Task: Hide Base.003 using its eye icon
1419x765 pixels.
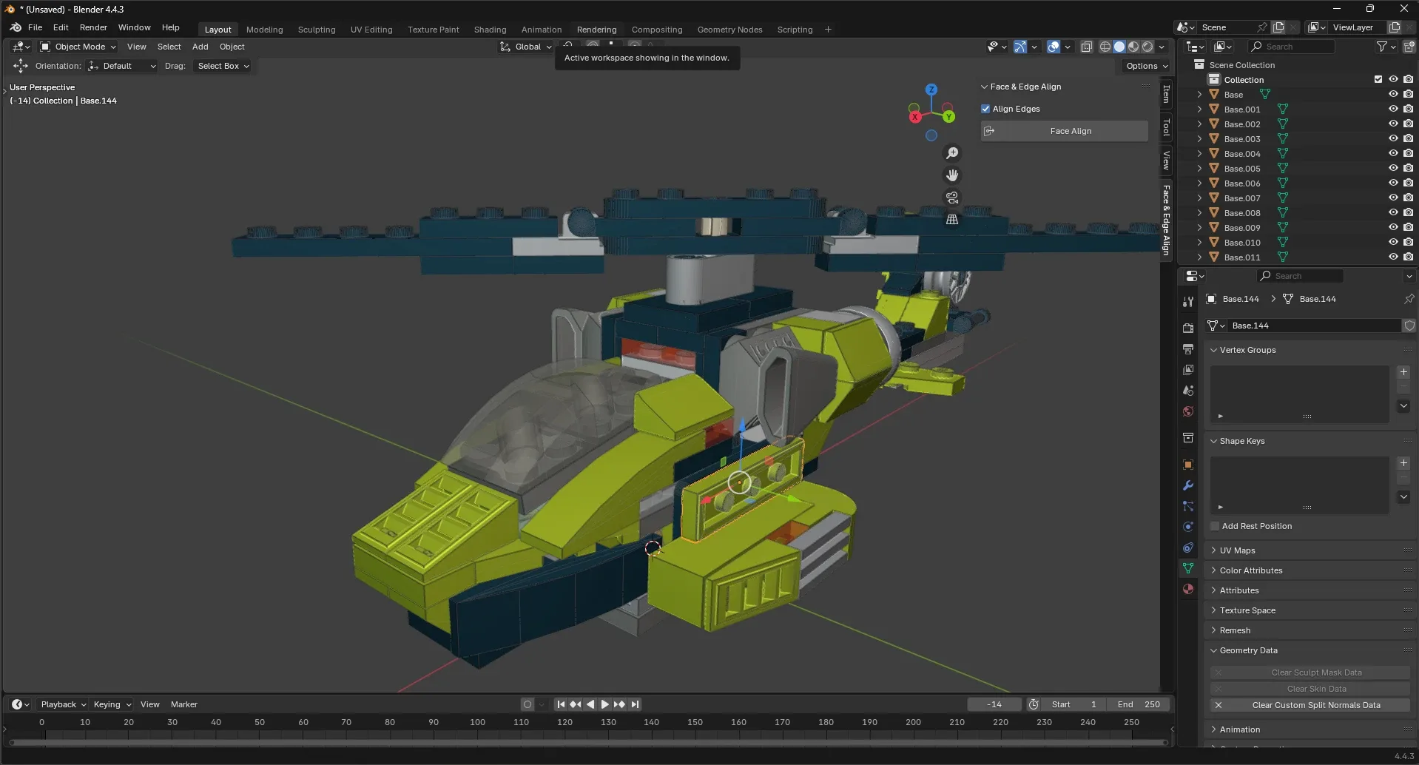Action: click(1393, 139)
